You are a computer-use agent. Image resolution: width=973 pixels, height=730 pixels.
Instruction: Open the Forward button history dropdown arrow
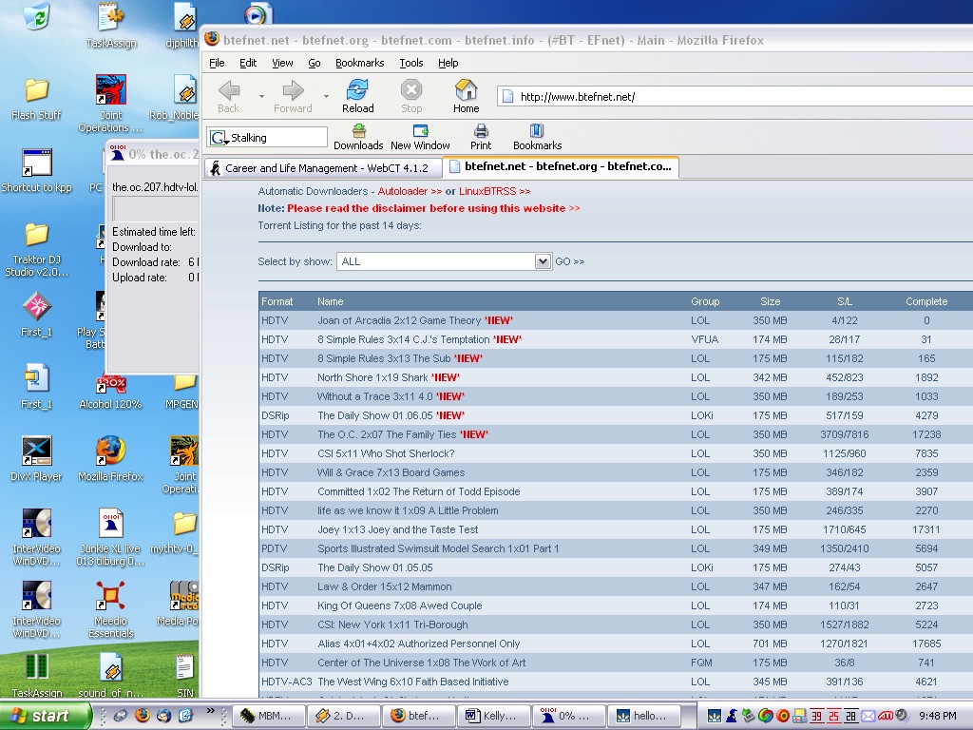326,96
